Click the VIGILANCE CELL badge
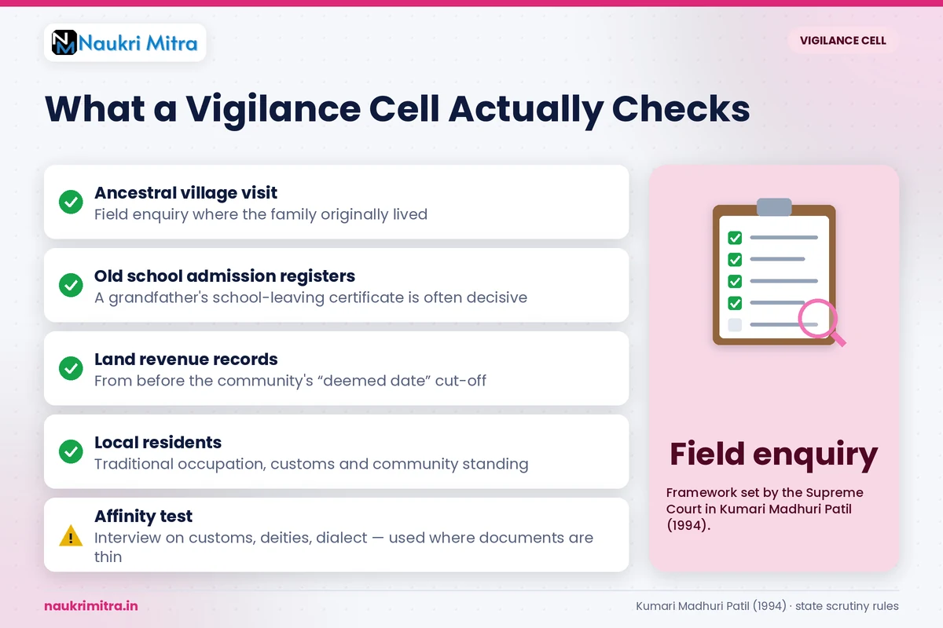 (842, 41)
